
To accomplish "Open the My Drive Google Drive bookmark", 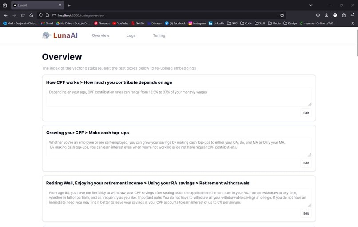I will pos(73,23).
